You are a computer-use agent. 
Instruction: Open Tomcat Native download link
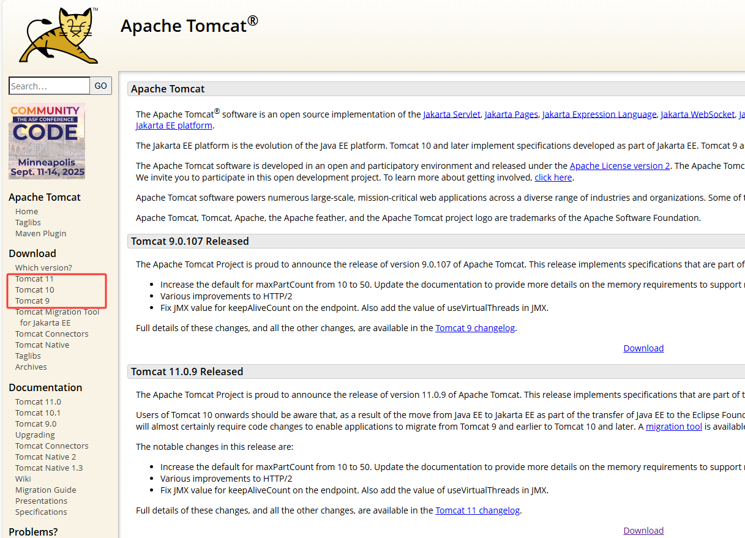(42, 345)
